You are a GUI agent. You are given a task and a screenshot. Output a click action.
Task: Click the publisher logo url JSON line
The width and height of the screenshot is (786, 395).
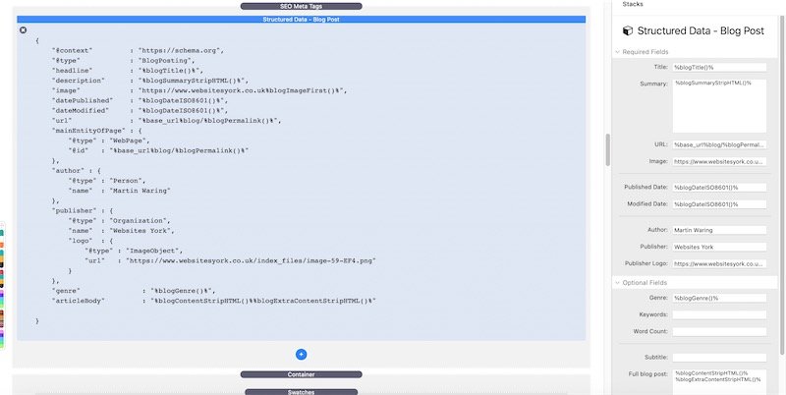click(x=230, y=261)
